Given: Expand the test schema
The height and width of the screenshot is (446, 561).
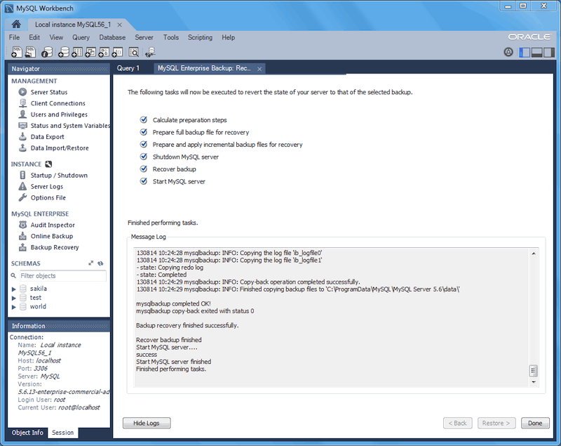Looking at the screenshot, I should pyautogui.click(x=13, y=298).
